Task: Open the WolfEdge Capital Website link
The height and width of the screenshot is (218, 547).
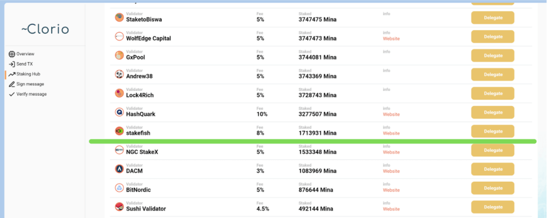Action: click(391, 39)
